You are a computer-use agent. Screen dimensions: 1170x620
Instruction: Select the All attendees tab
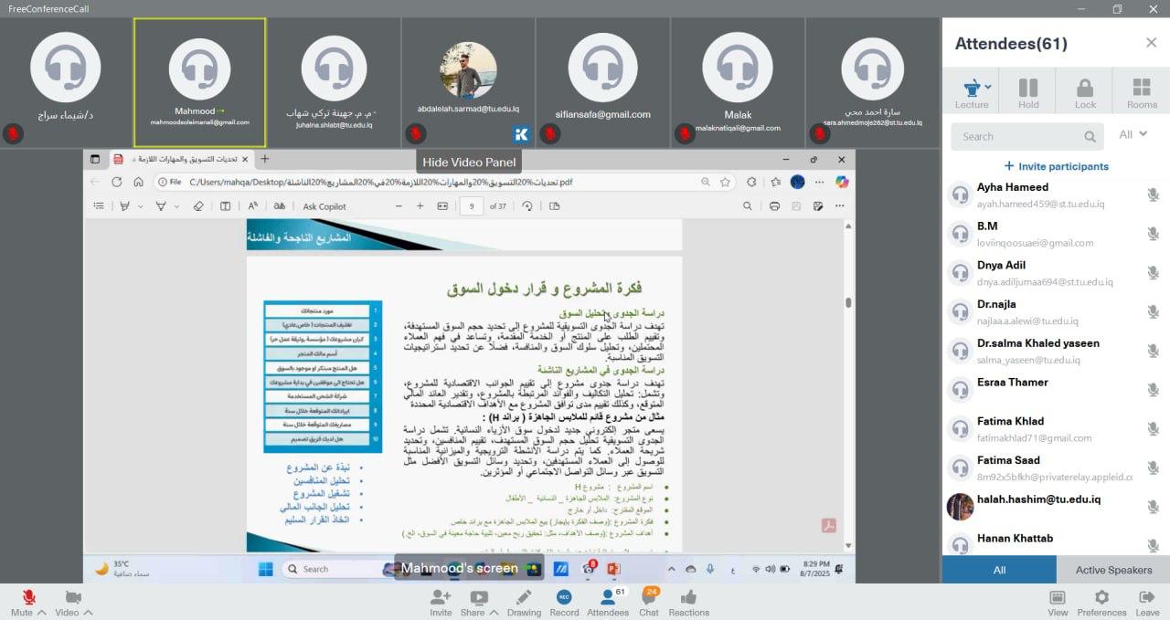999,570
